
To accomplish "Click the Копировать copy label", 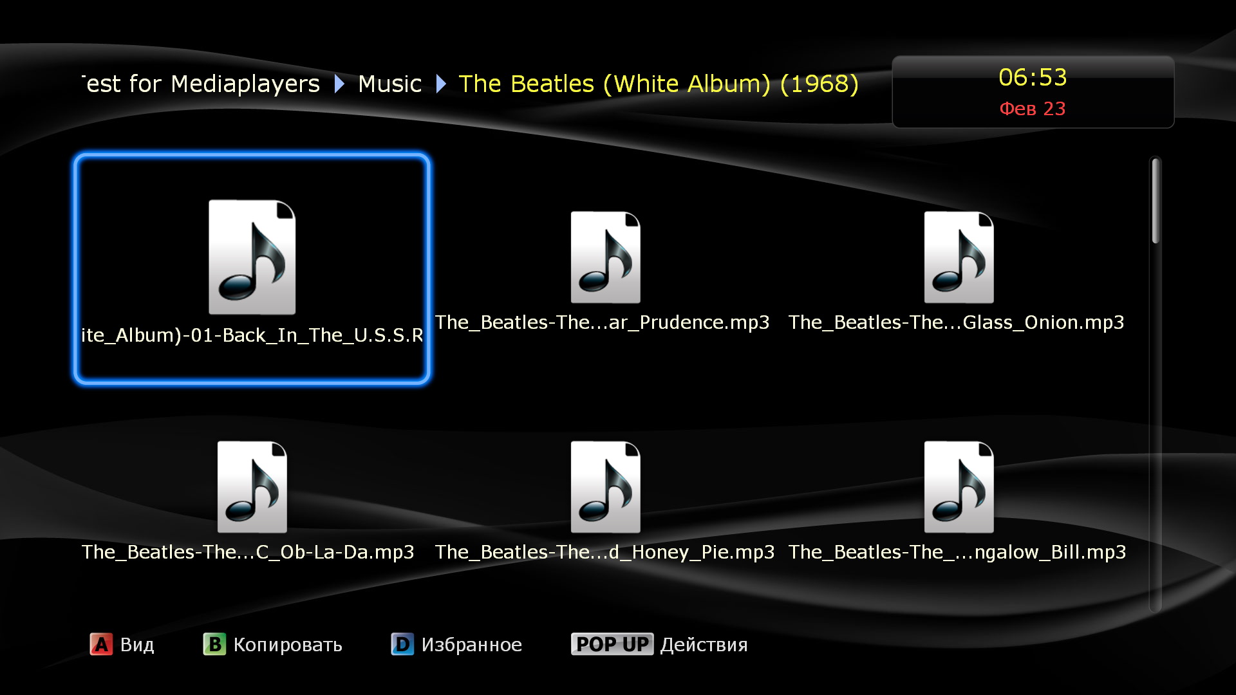I will (287, 644).
